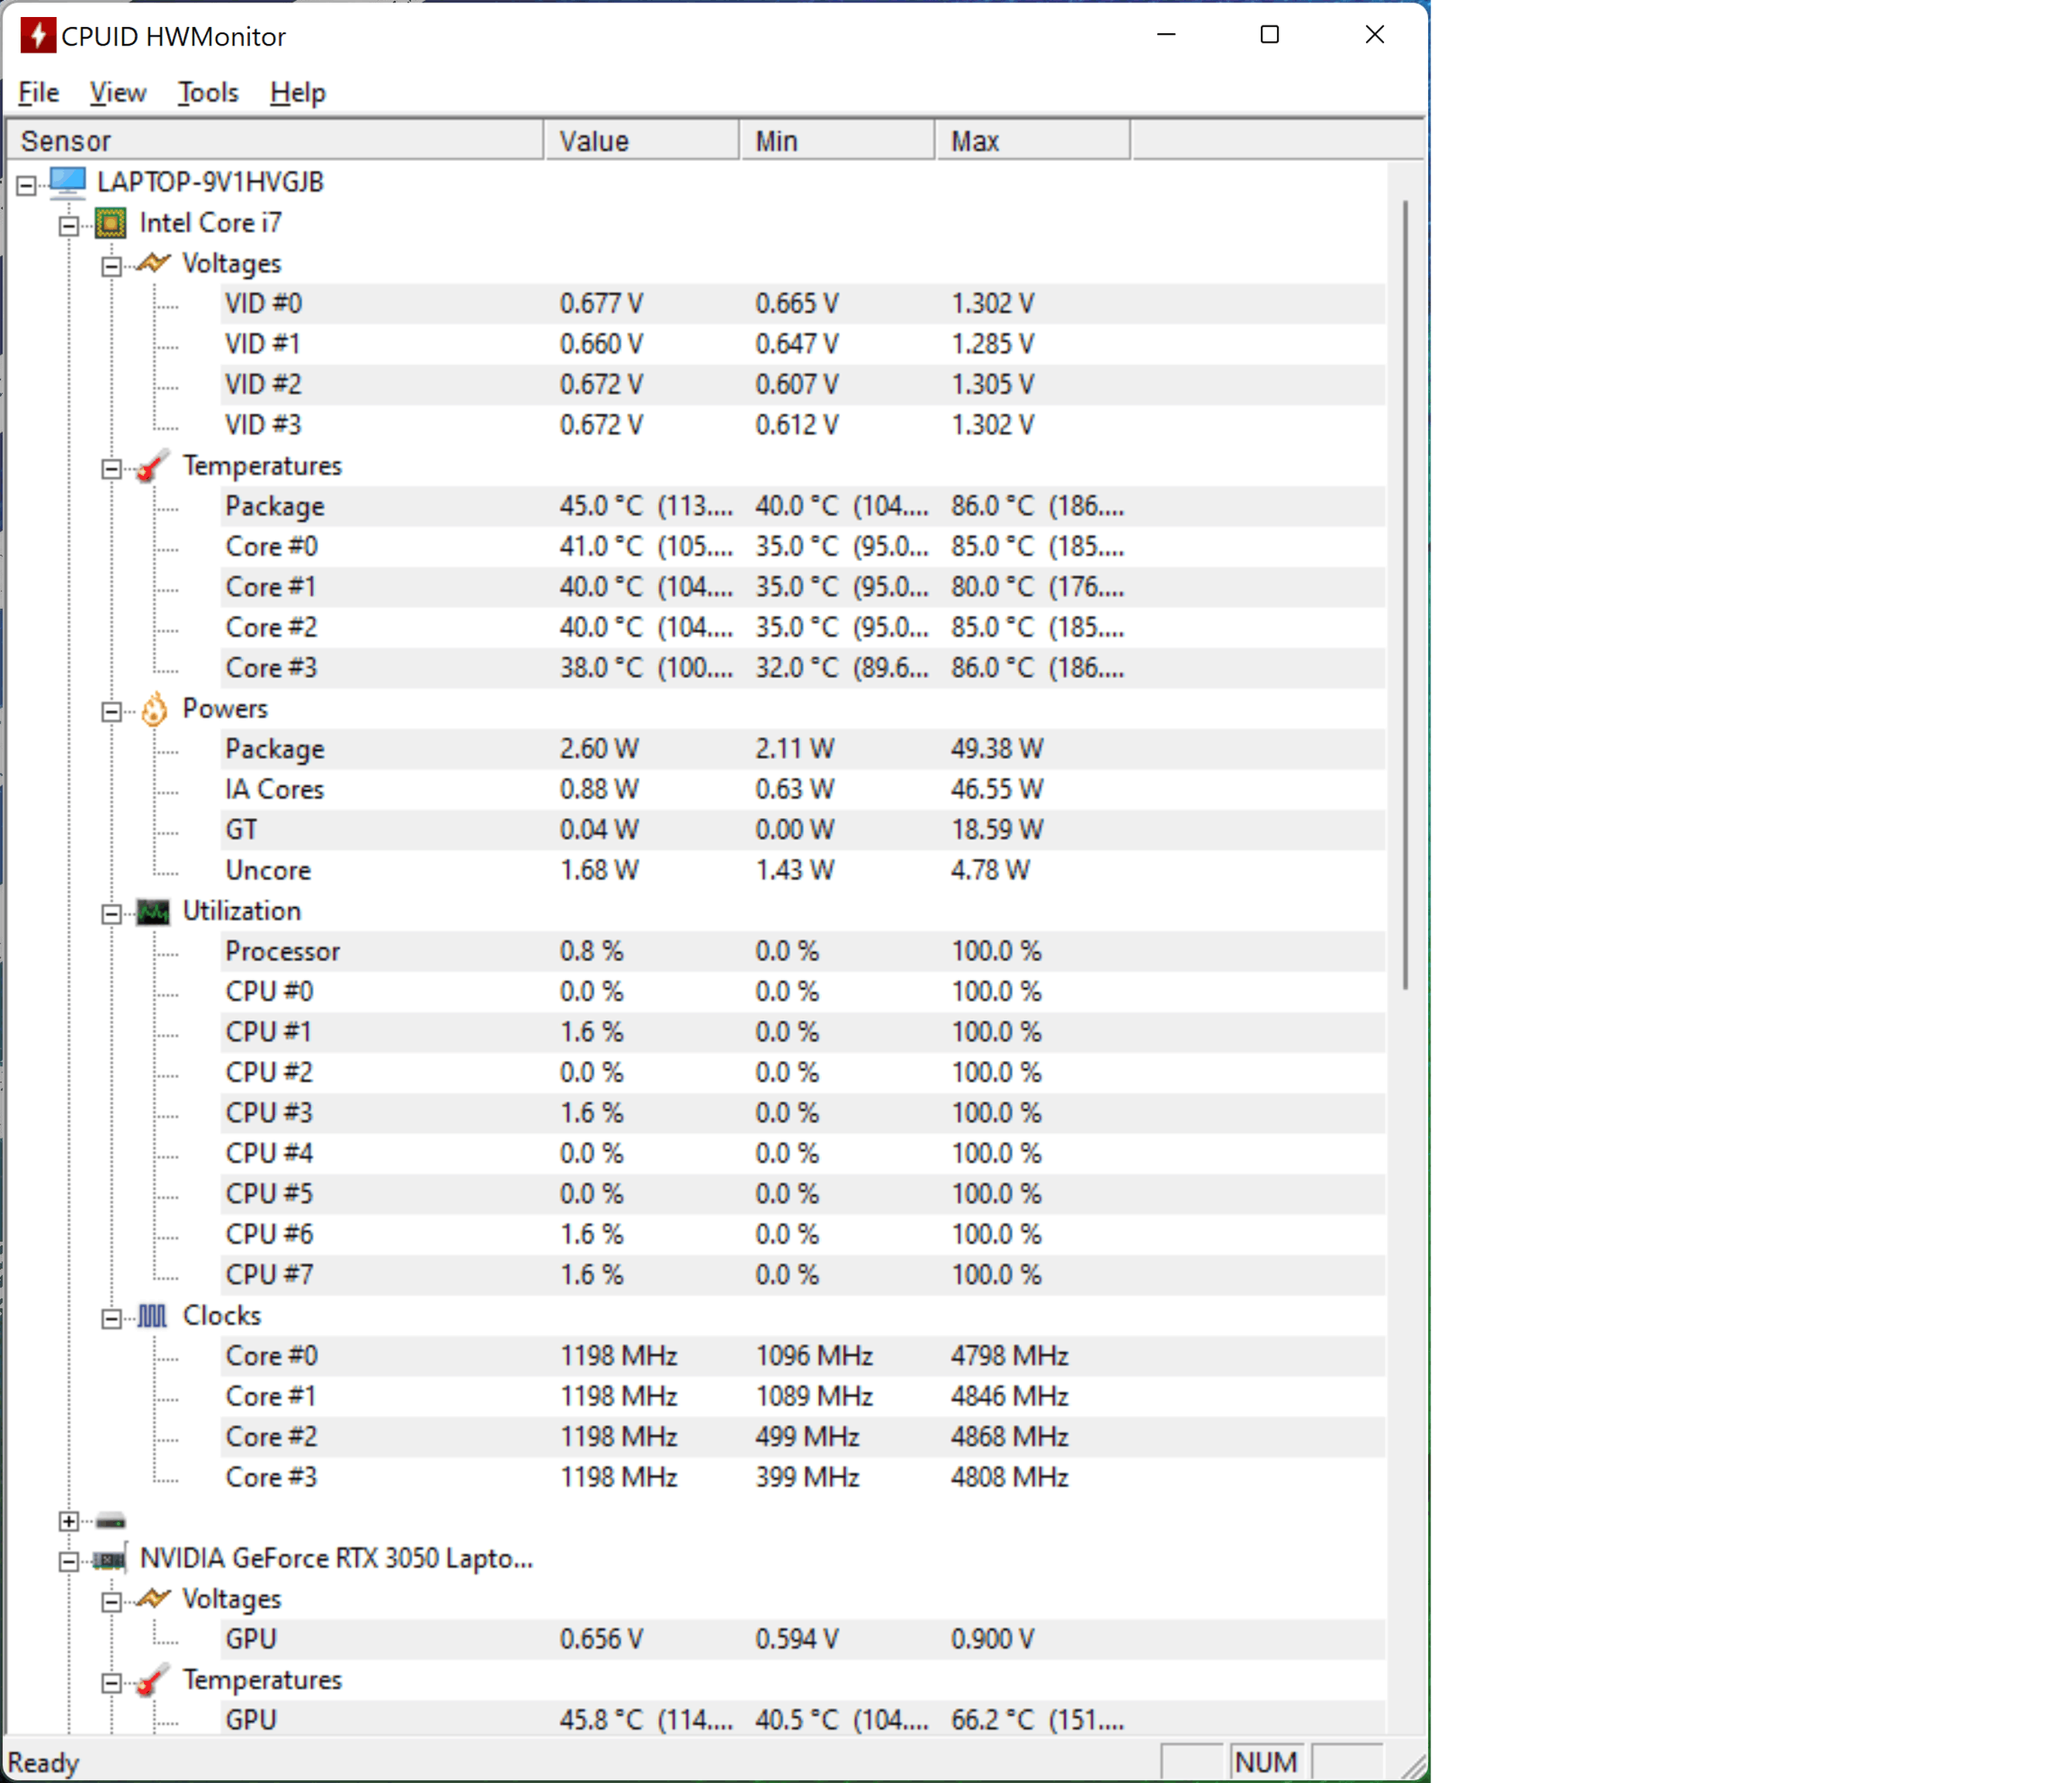Collapse the CPU Voltages group
The width and height of the screenshot is (2072, 1783).
tap(112, 266)
